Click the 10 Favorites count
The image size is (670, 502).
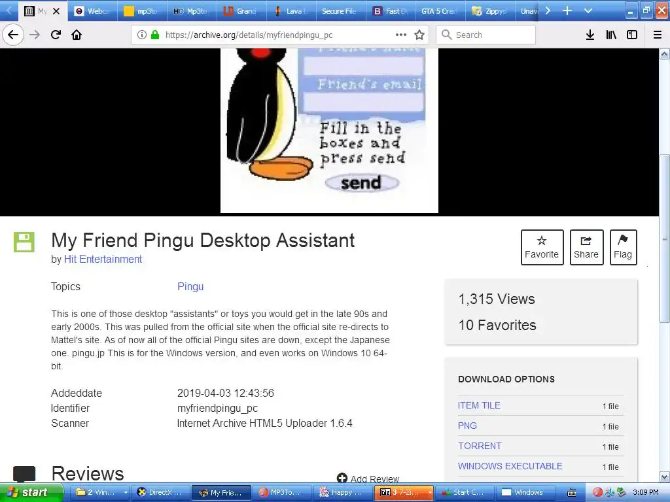click(497, 325)
